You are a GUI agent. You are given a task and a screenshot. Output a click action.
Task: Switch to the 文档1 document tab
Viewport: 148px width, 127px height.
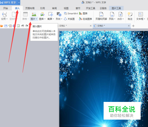(63, 26)
